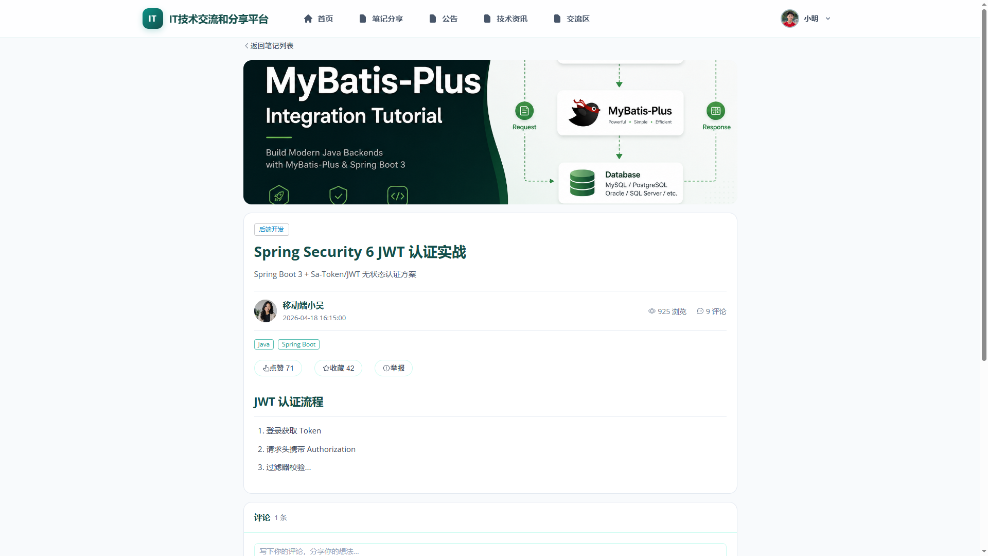Screen dimensions: 988x556
Task: Focus the comment input field
Action: click(x=490, y=550)
